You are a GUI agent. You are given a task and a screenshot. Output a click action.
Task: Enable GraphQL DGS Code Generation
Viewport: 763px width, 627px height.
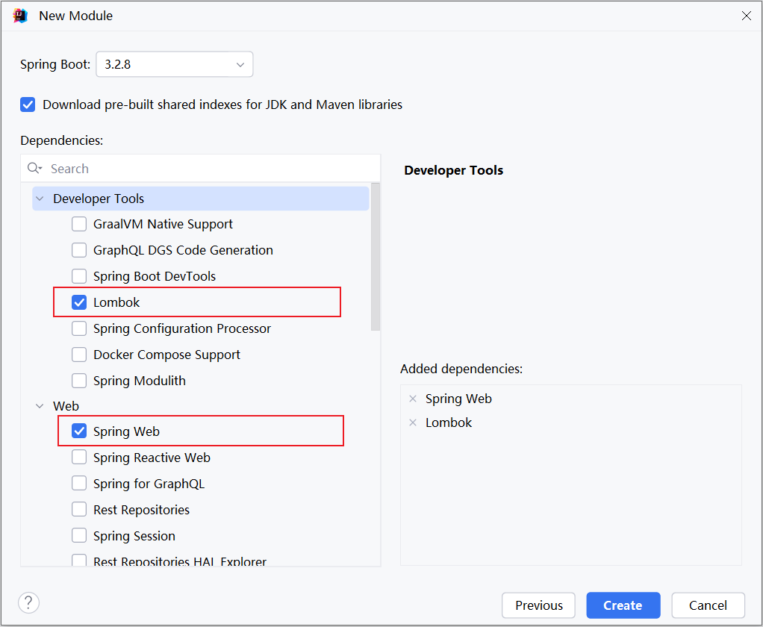(x=79, y=249)
